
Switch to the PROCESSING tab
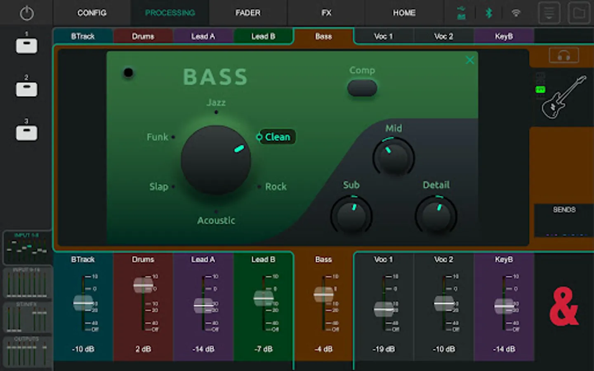point(170,13)
